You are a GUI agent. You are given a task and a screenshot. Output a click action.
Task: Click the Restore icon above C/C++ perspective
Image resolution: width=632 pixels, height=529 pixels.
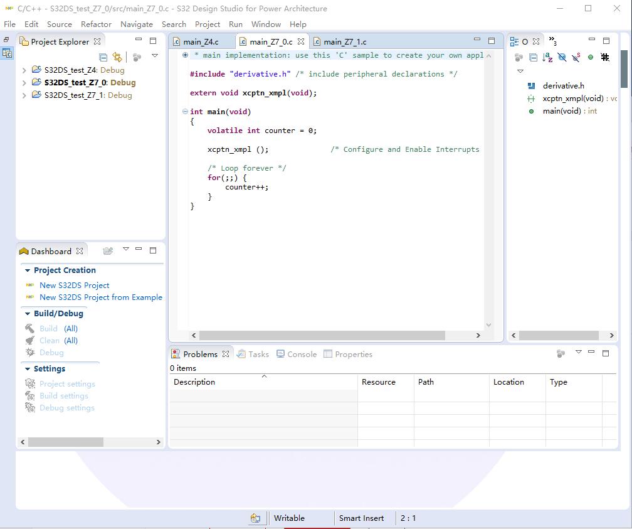pyautogui.click(x=6, y=40)
